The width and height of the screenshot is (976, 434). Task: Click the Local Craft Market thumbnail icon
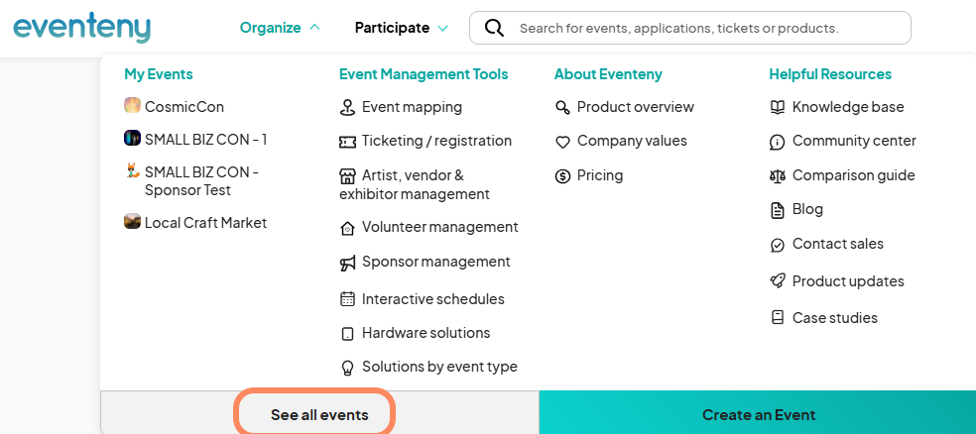[132, 221]
